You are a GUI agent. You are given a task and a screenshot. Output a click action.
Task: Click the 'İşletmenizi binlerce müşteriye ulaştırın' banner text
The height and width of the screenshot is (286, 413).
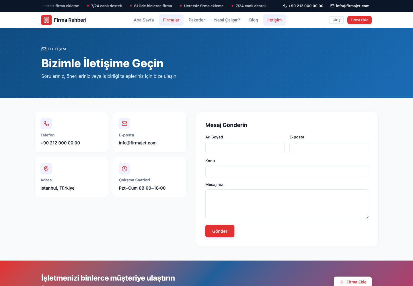tap(108, 278)
